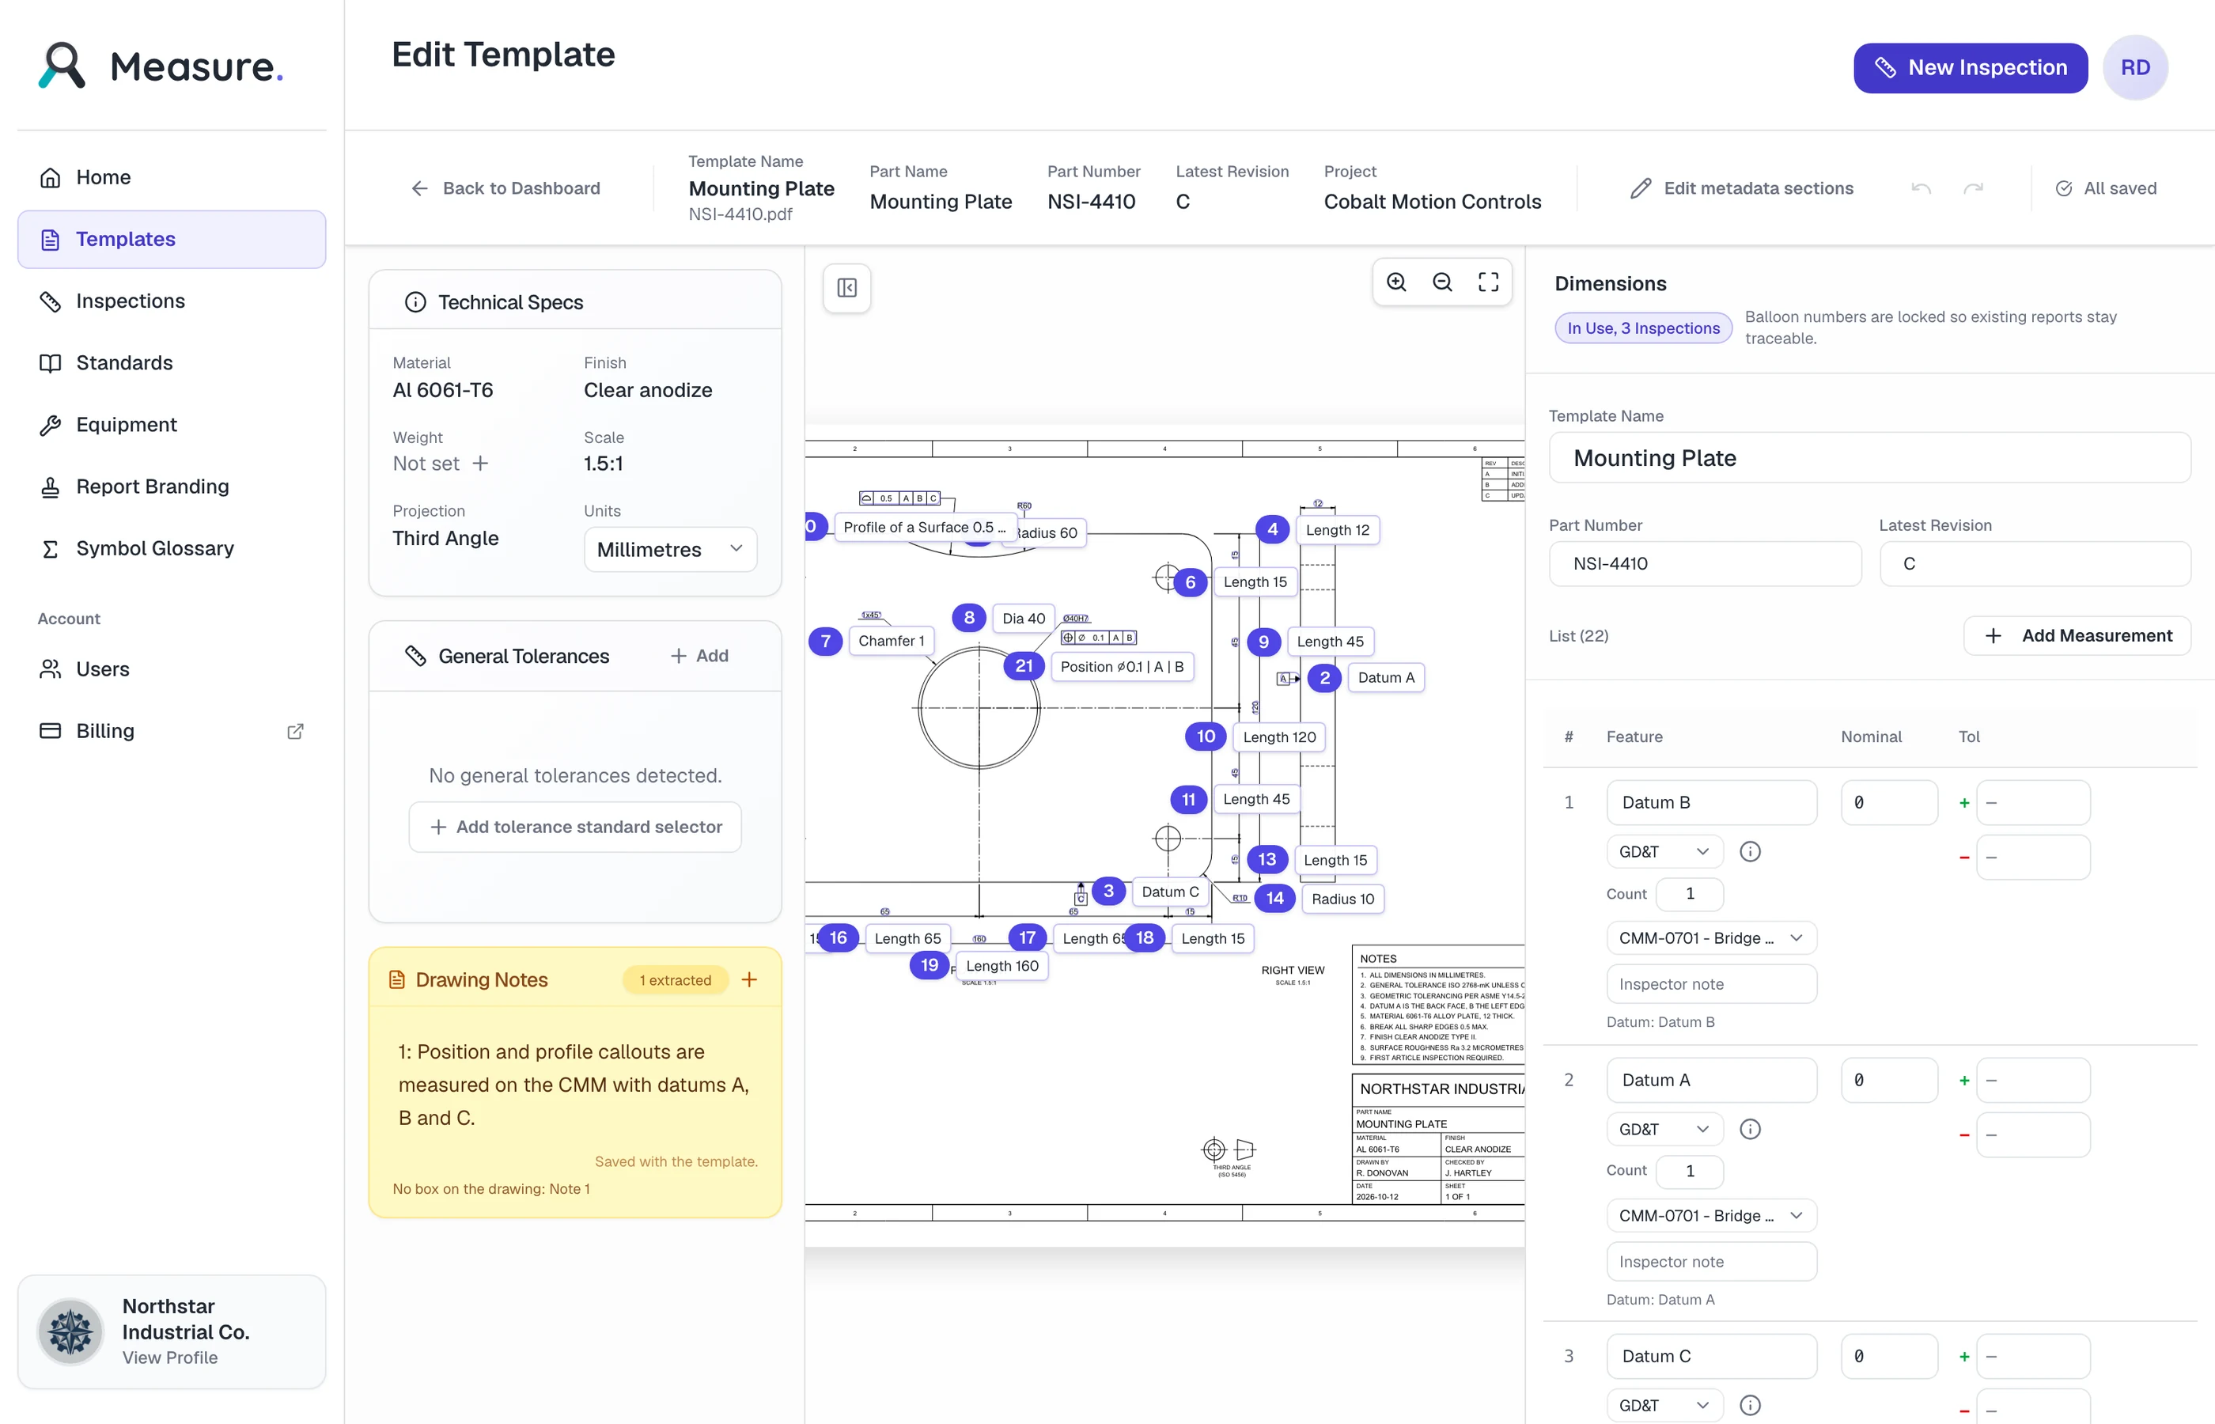Open Standards in sidebar
This screenshot has width=2215, height=1424.
tap(172, 363)
